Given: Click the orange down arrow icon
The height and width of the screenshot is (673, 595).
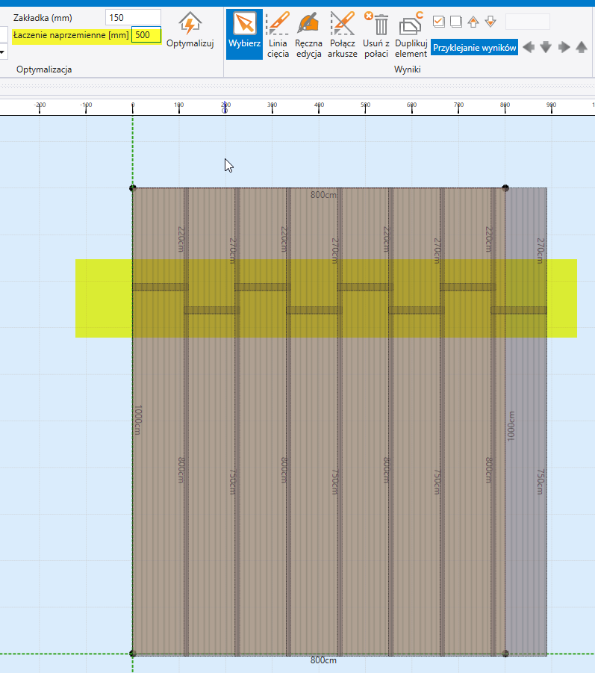Looking at the screenshot, I should 490,21.
